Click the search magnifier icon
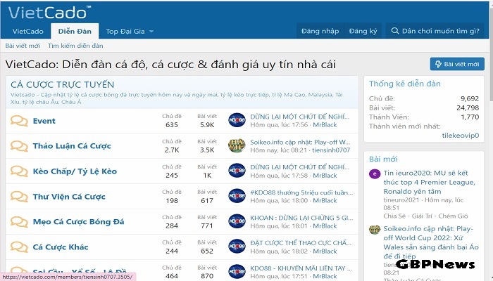Image resolution: width=493 pixels, height=281 pixels. [395, 31]
